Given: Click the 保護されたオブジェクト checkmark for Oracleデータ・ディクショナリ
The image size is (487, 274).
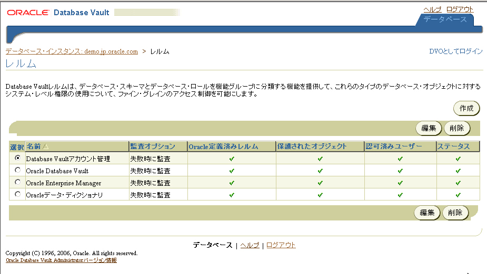Looking at the screenshot, I should click(x=320, y=195).
